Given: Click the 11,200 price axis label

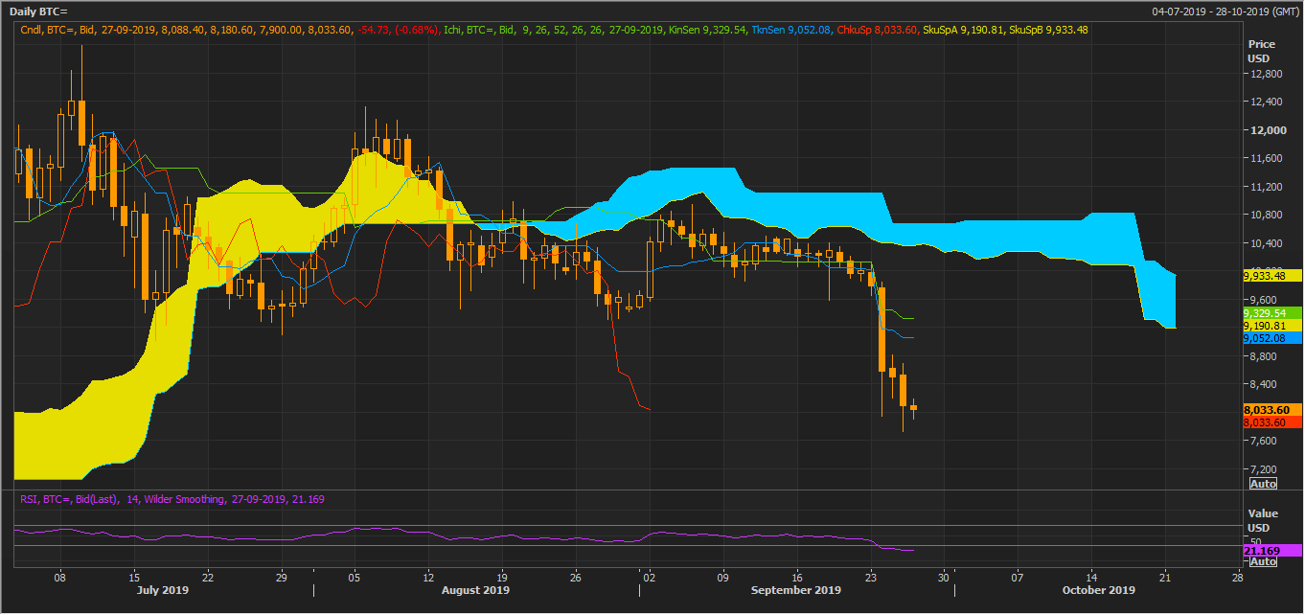Looking at the screenshot, I should 1266,187.
